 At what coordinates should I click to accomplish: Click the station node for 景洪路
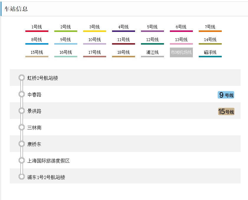click(x=22, y=111)
